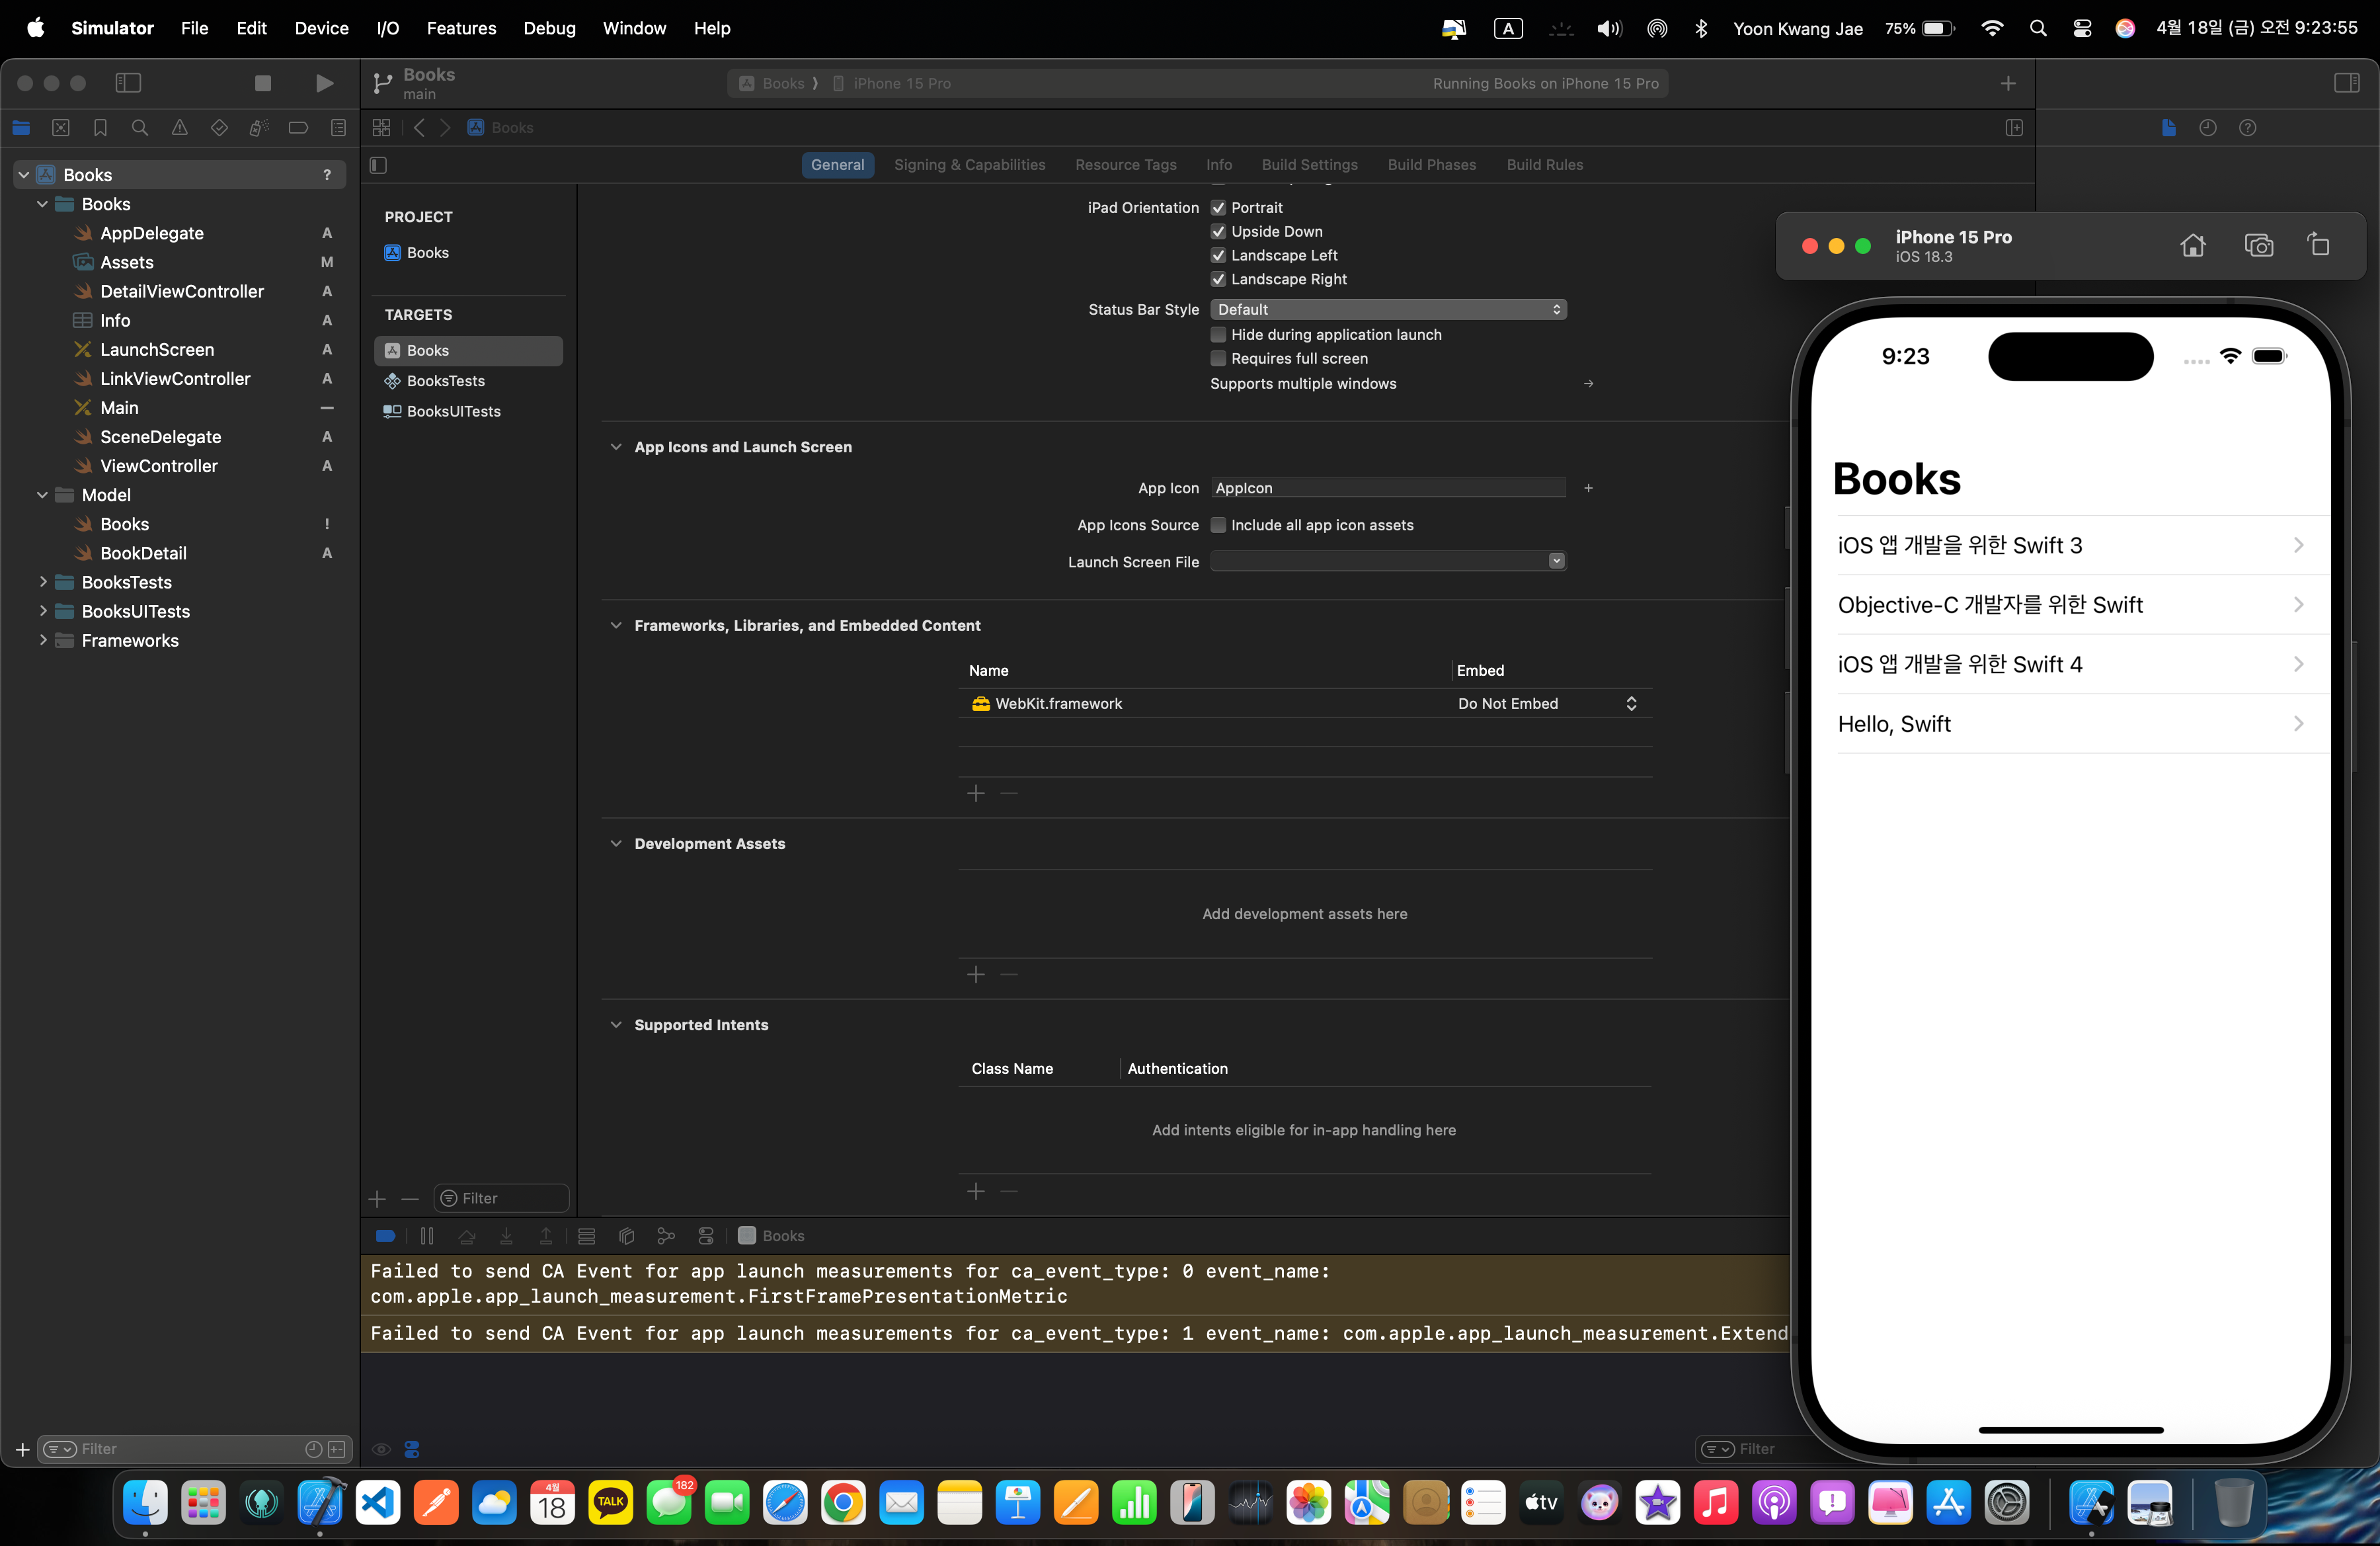
Task: Check Include all app icon assets
Action: point(1218,526)
